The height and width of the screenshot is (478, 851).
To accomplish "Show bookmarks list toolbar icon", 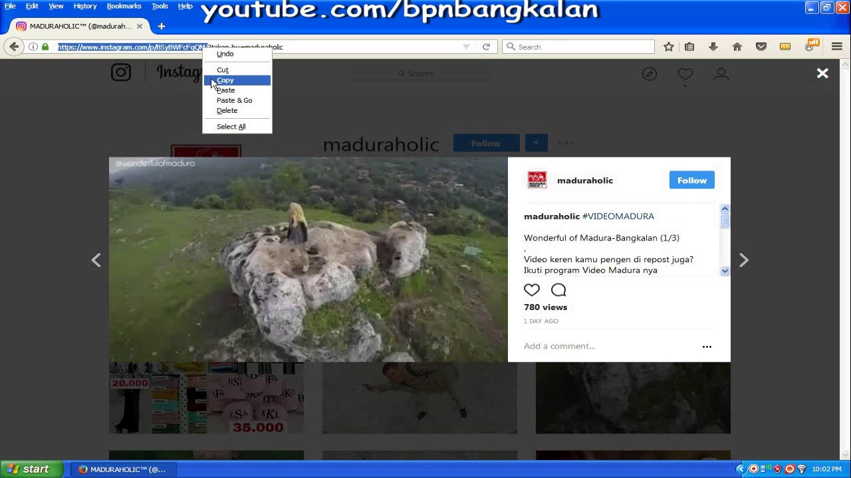I will tap(689, 46).
